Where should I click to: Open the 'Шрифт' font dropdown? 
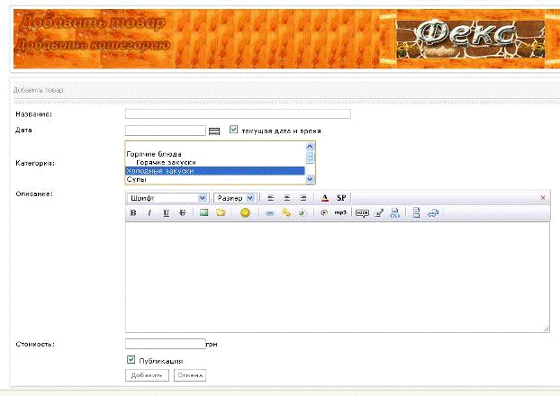[x=167, y=197]
